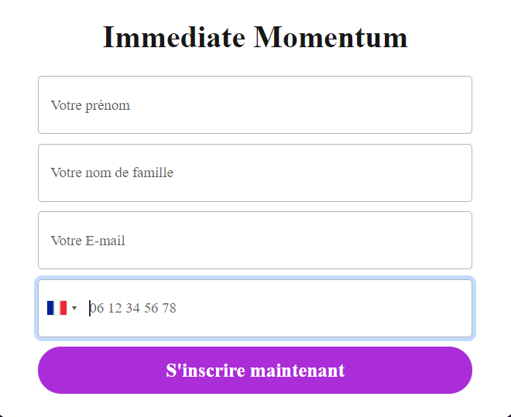This screenshot has height=417, width=511.
Task: Submit the form with the purple button
Action: tap(255, 370)
